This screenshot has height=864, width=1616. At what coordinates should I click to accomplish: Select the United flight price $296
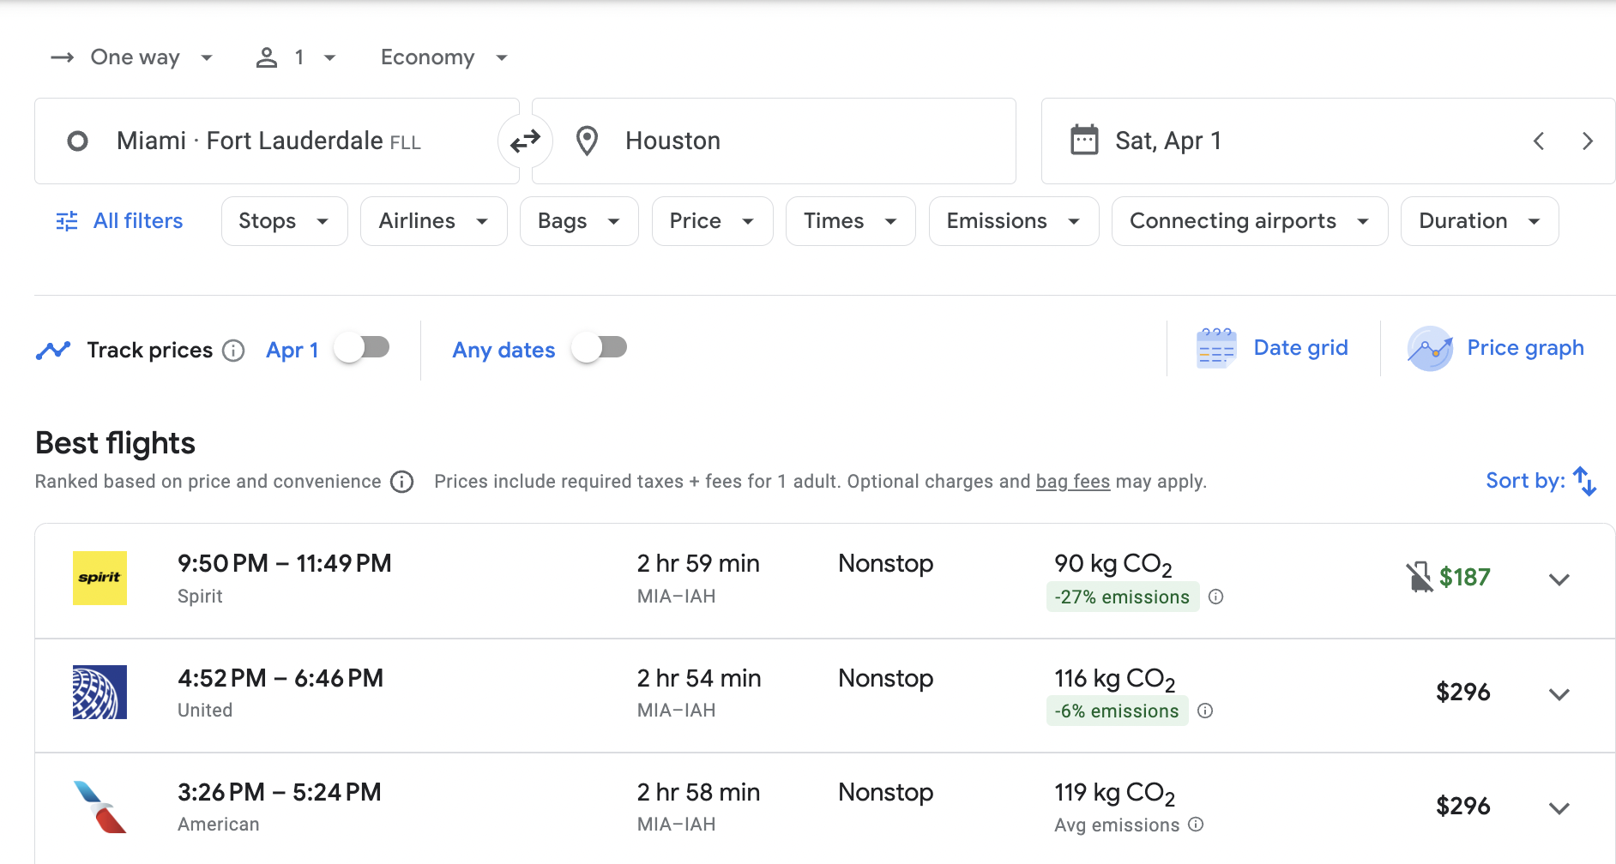pos(1463,692)
